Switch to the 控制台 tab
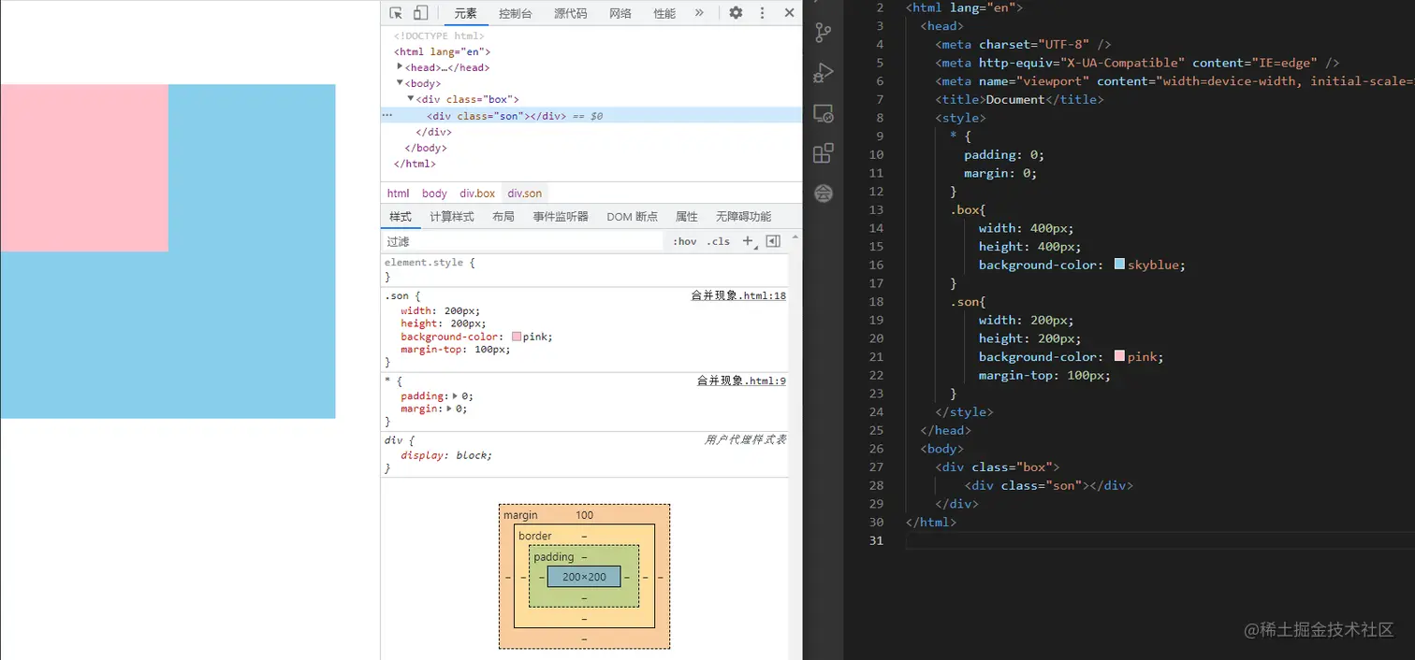 click(x=516, y=13)
